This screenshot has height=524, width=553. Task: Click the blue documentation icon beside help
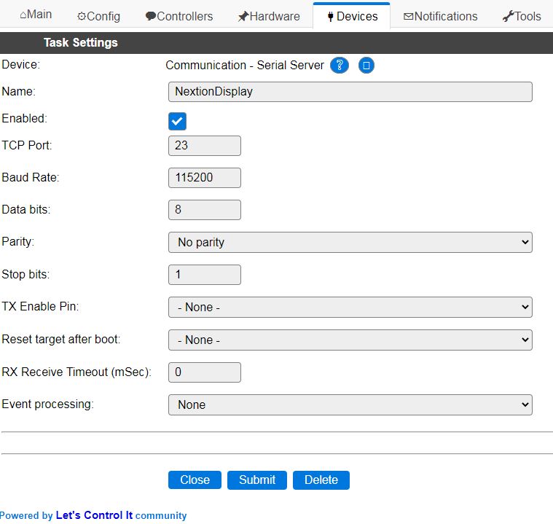pos(366,66)
